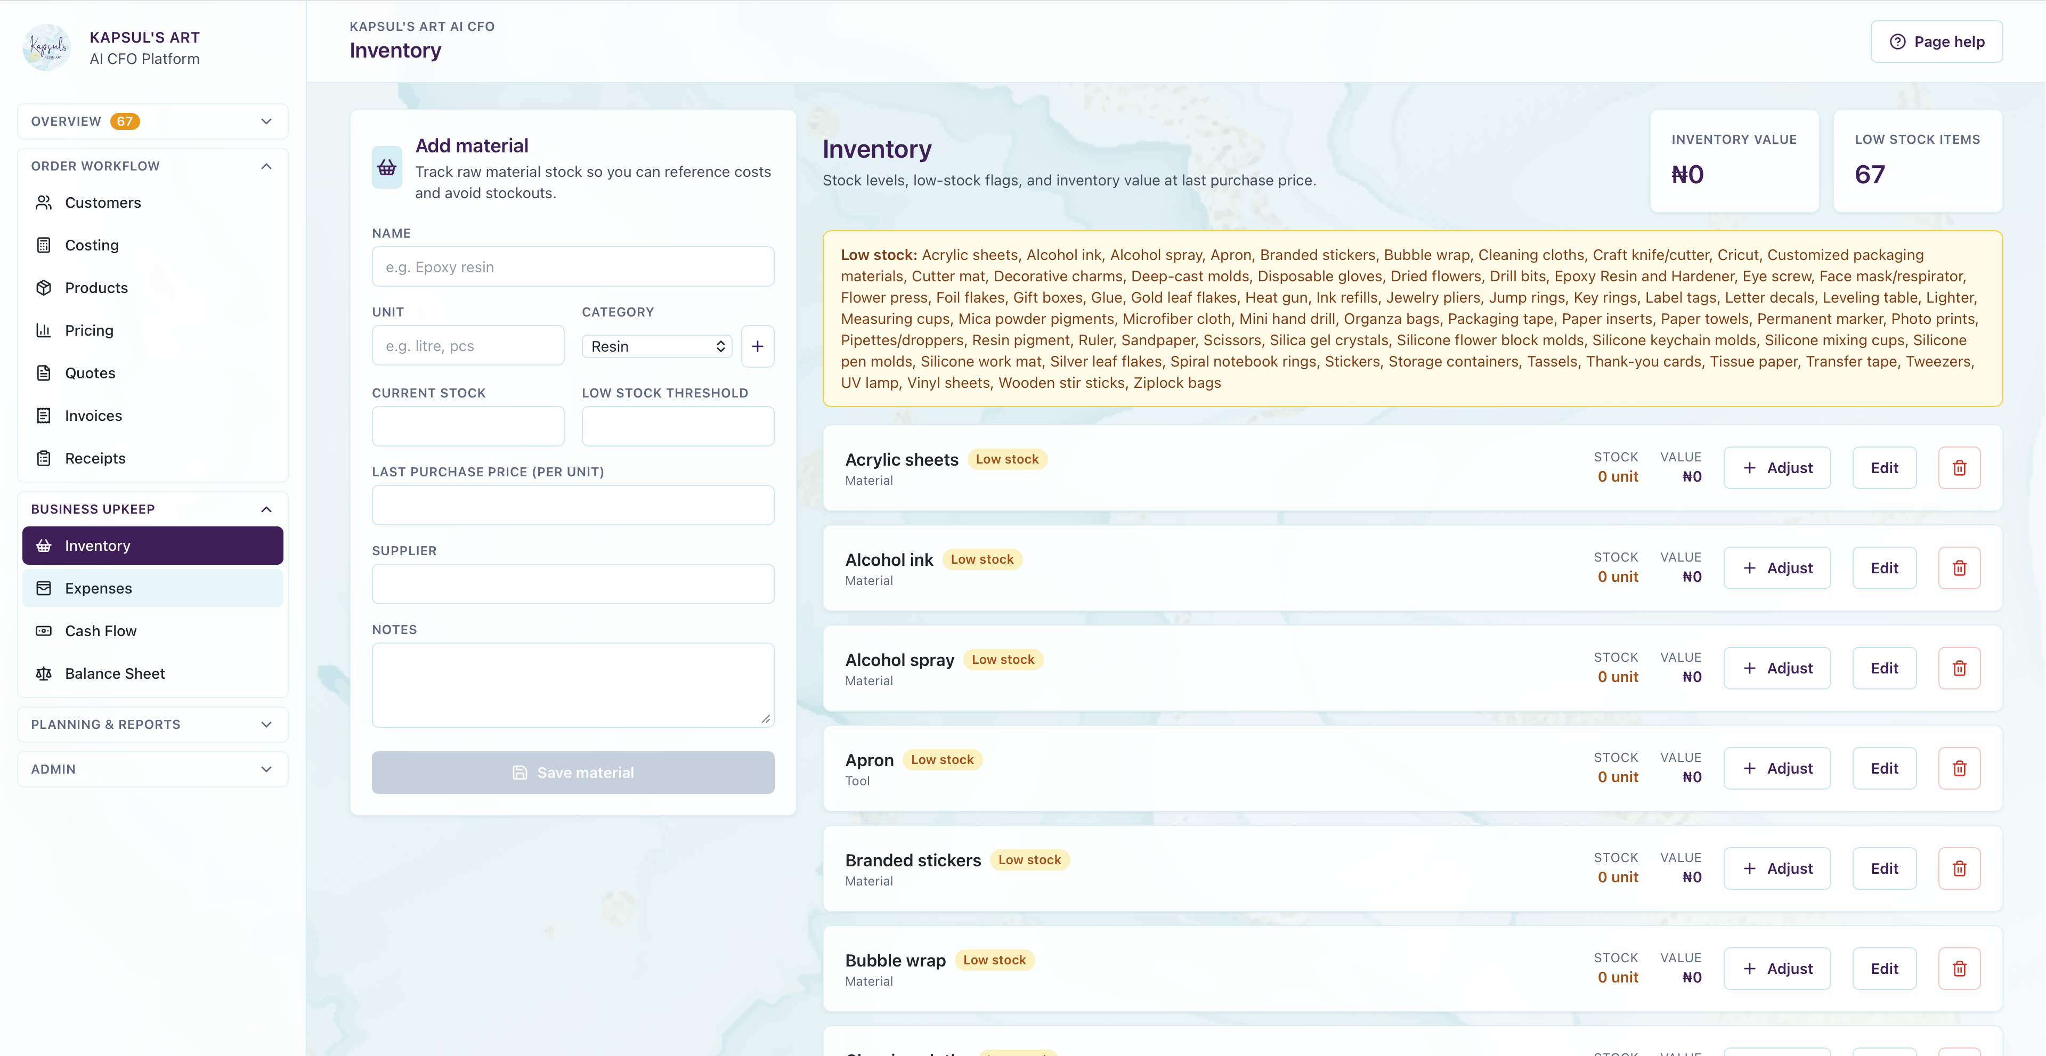This screenshot has height=1056, width=2046.
Task: Add a new category with plus icon
Action: pyautogui.click(x=757, y=346)
